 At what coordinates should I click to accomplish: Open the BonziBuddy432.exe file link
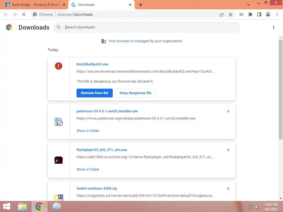pyautogui.click(x=92, y=64)
